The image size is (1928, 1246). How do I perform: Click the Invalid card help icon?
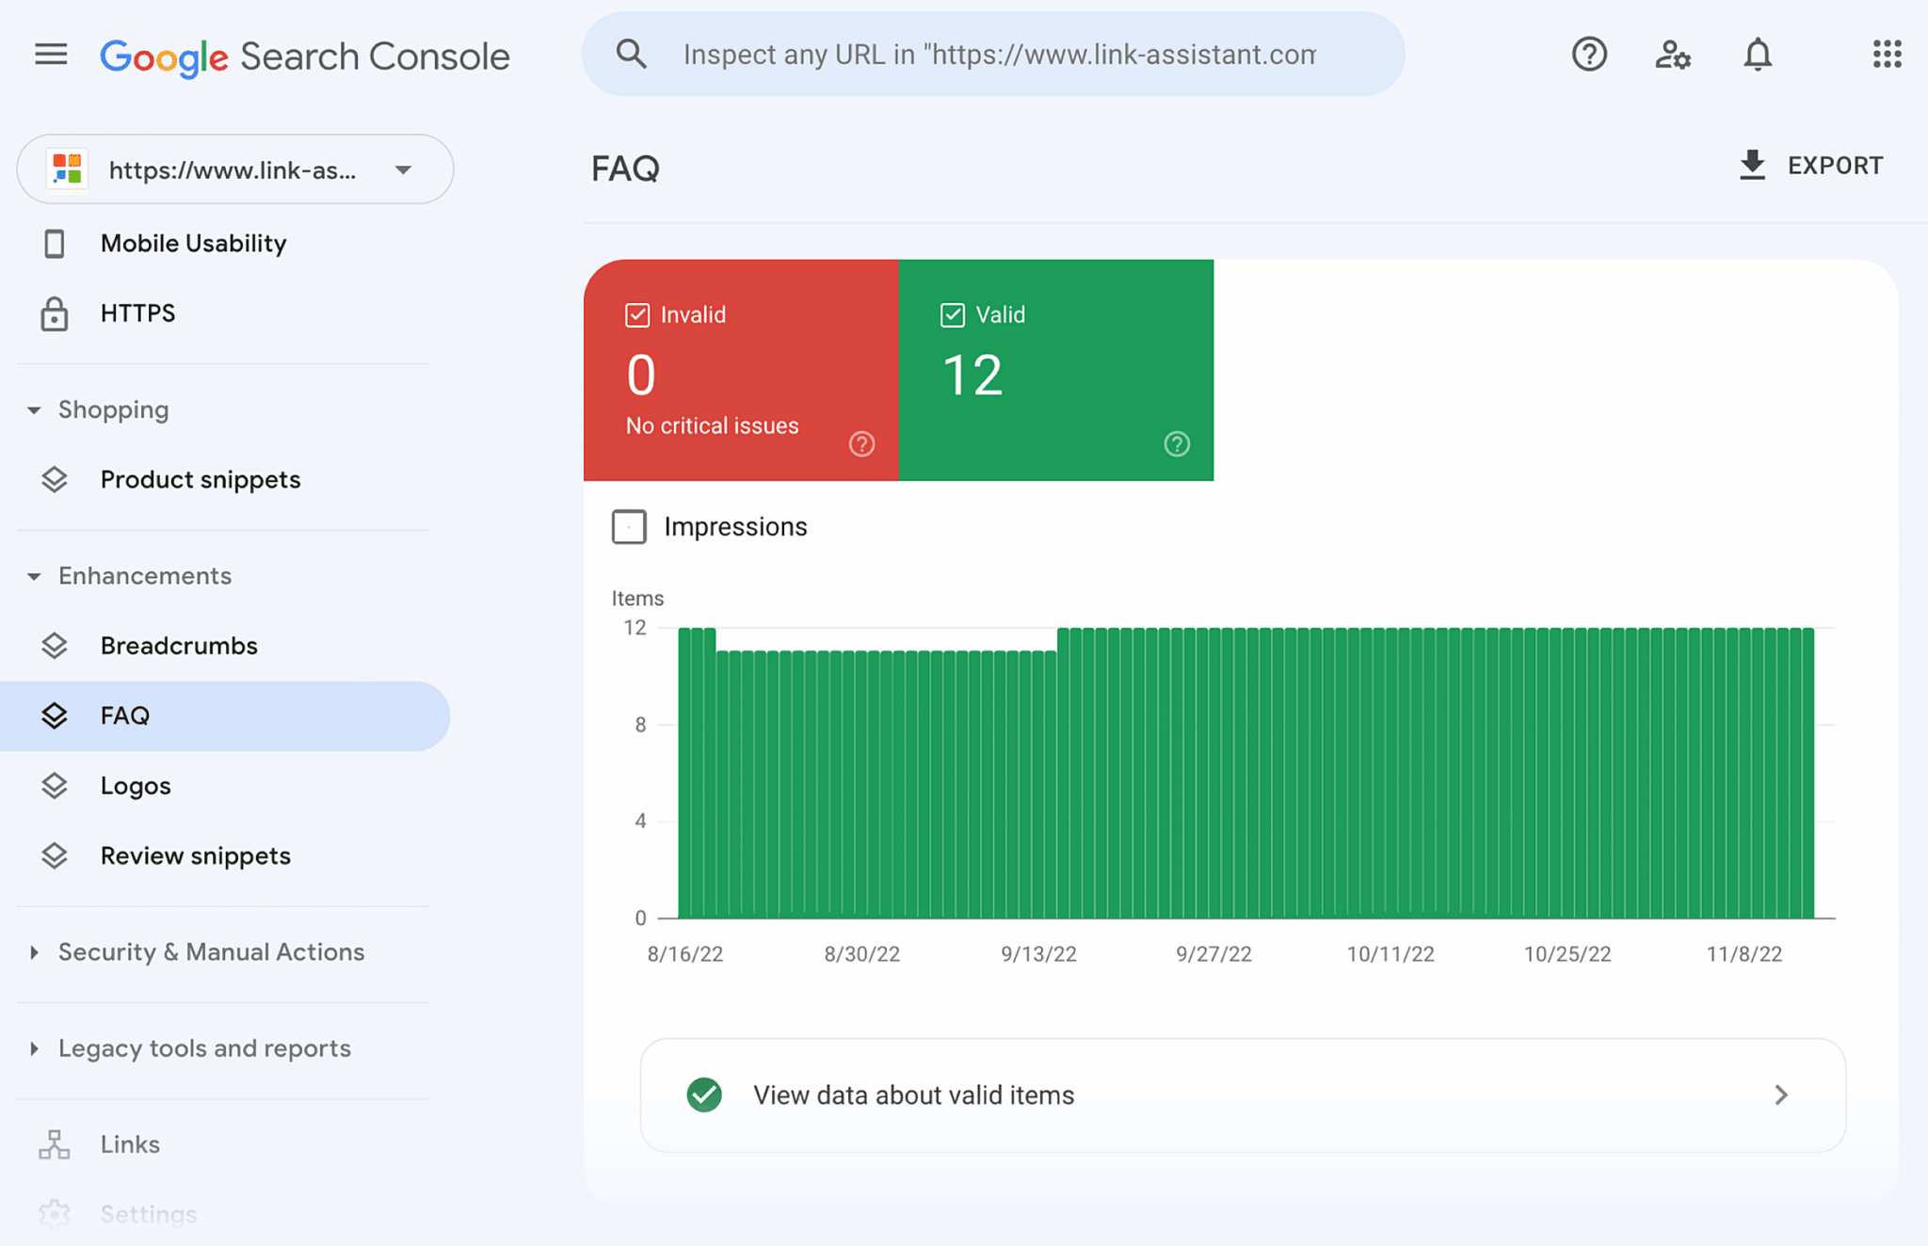[x=861, y=444]
